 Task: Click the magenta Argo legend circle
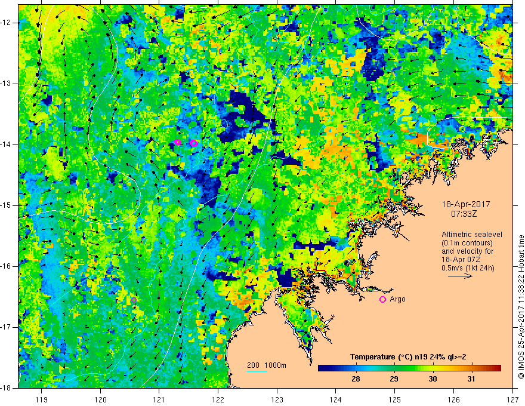382,299
